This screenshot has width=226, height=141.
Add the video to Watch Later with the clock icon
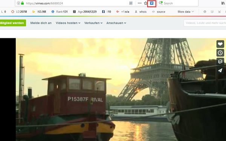pos(220,53)
